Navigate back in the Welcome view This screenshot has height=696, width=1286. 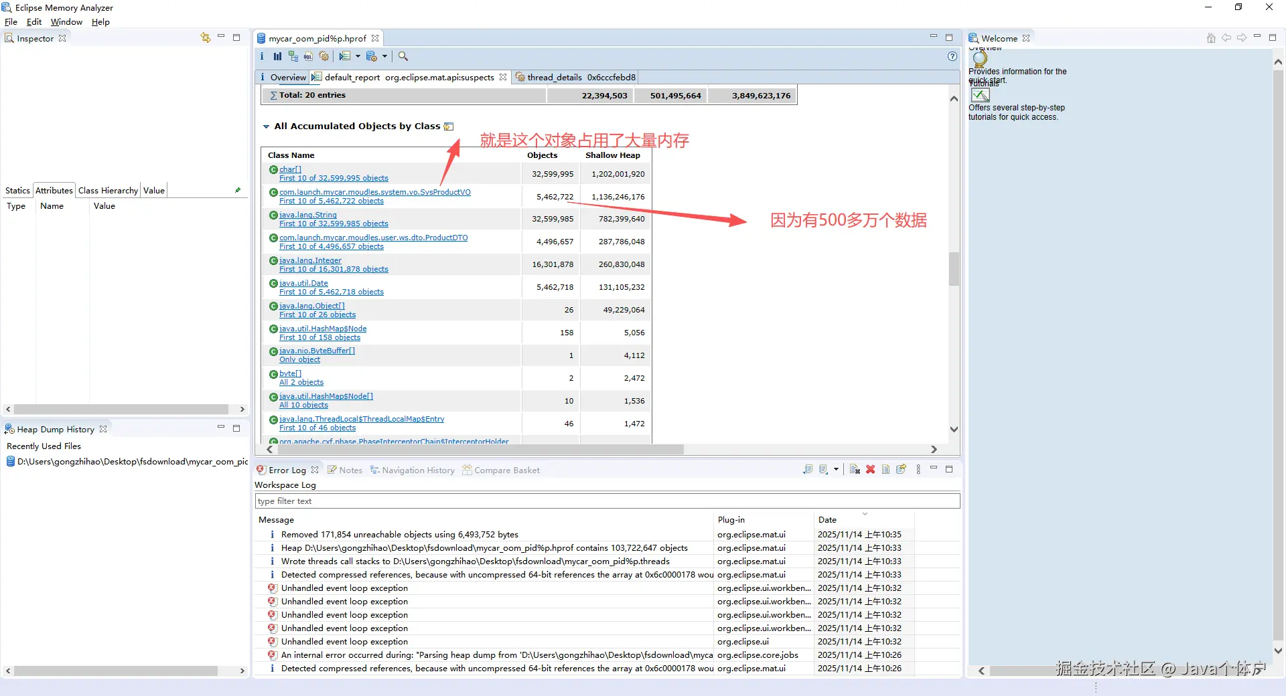(1226, 37)
